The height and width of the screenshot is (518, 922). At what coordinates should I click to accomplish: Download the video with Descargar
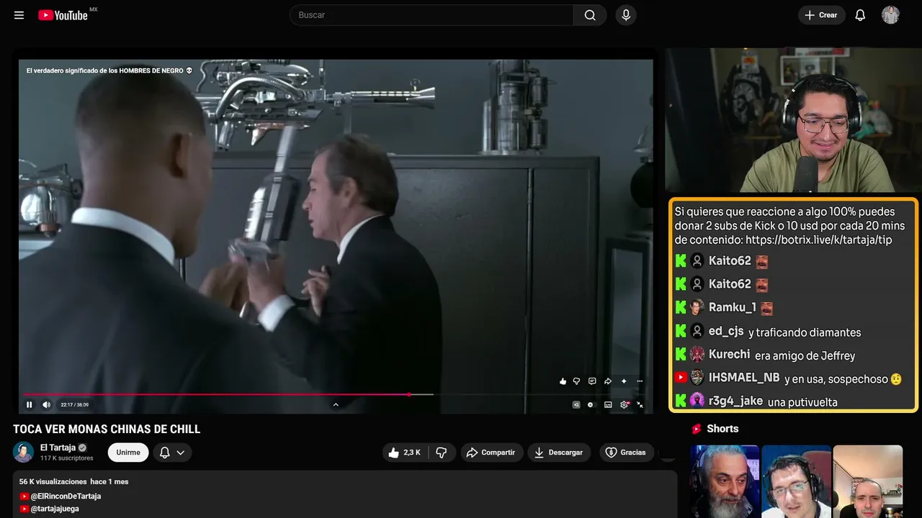click(x=559, y=453)
